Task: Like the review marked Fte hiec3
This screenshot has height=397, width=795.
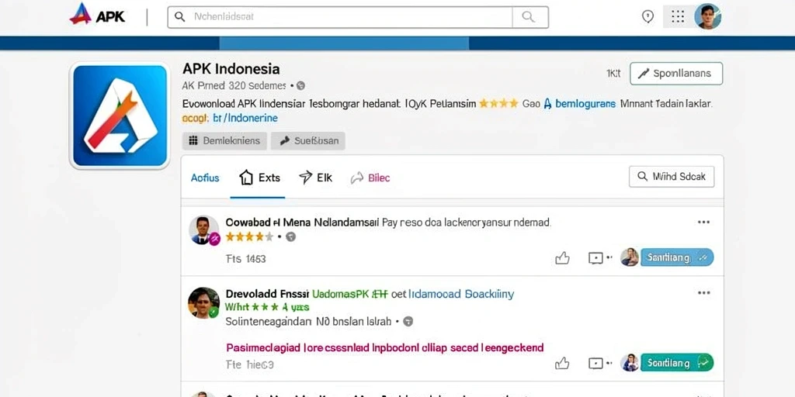Action: [x=562, y=364]
